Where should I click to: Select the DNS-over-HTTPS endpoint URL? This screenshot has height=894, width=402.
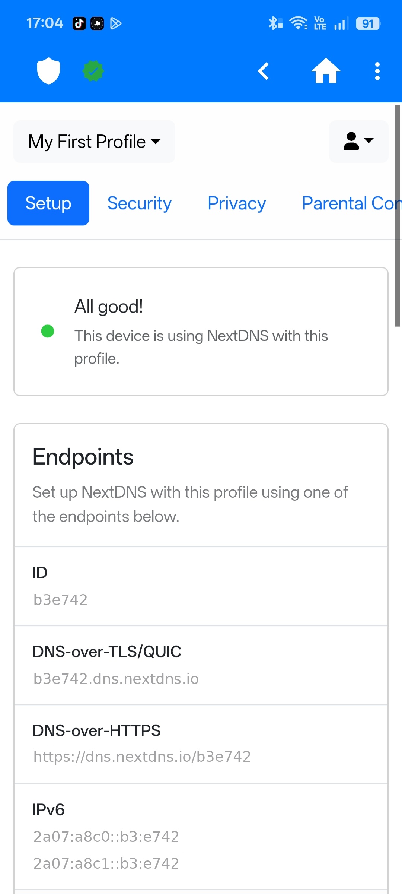[x=142, y=756]
